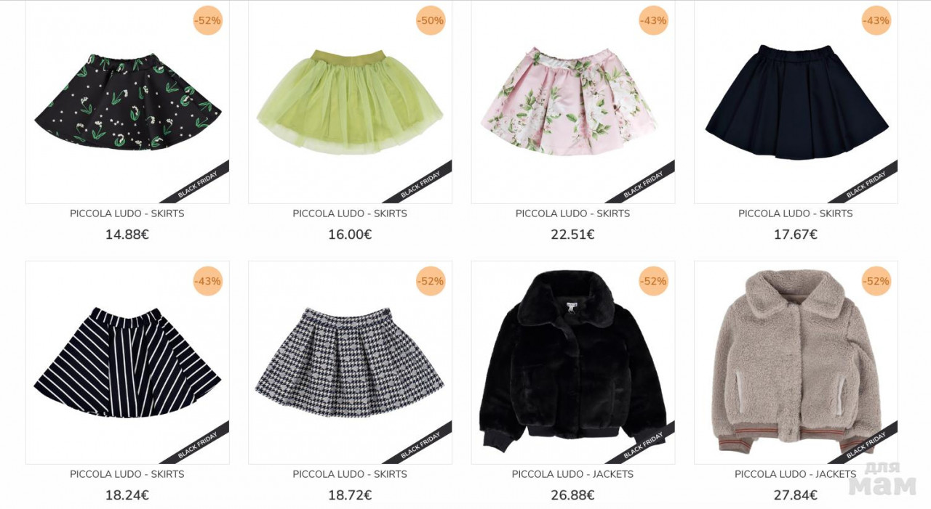Click the -50% badge on green skirt
The height and width of the screenshot is (509, 931).
pos(431,20)
